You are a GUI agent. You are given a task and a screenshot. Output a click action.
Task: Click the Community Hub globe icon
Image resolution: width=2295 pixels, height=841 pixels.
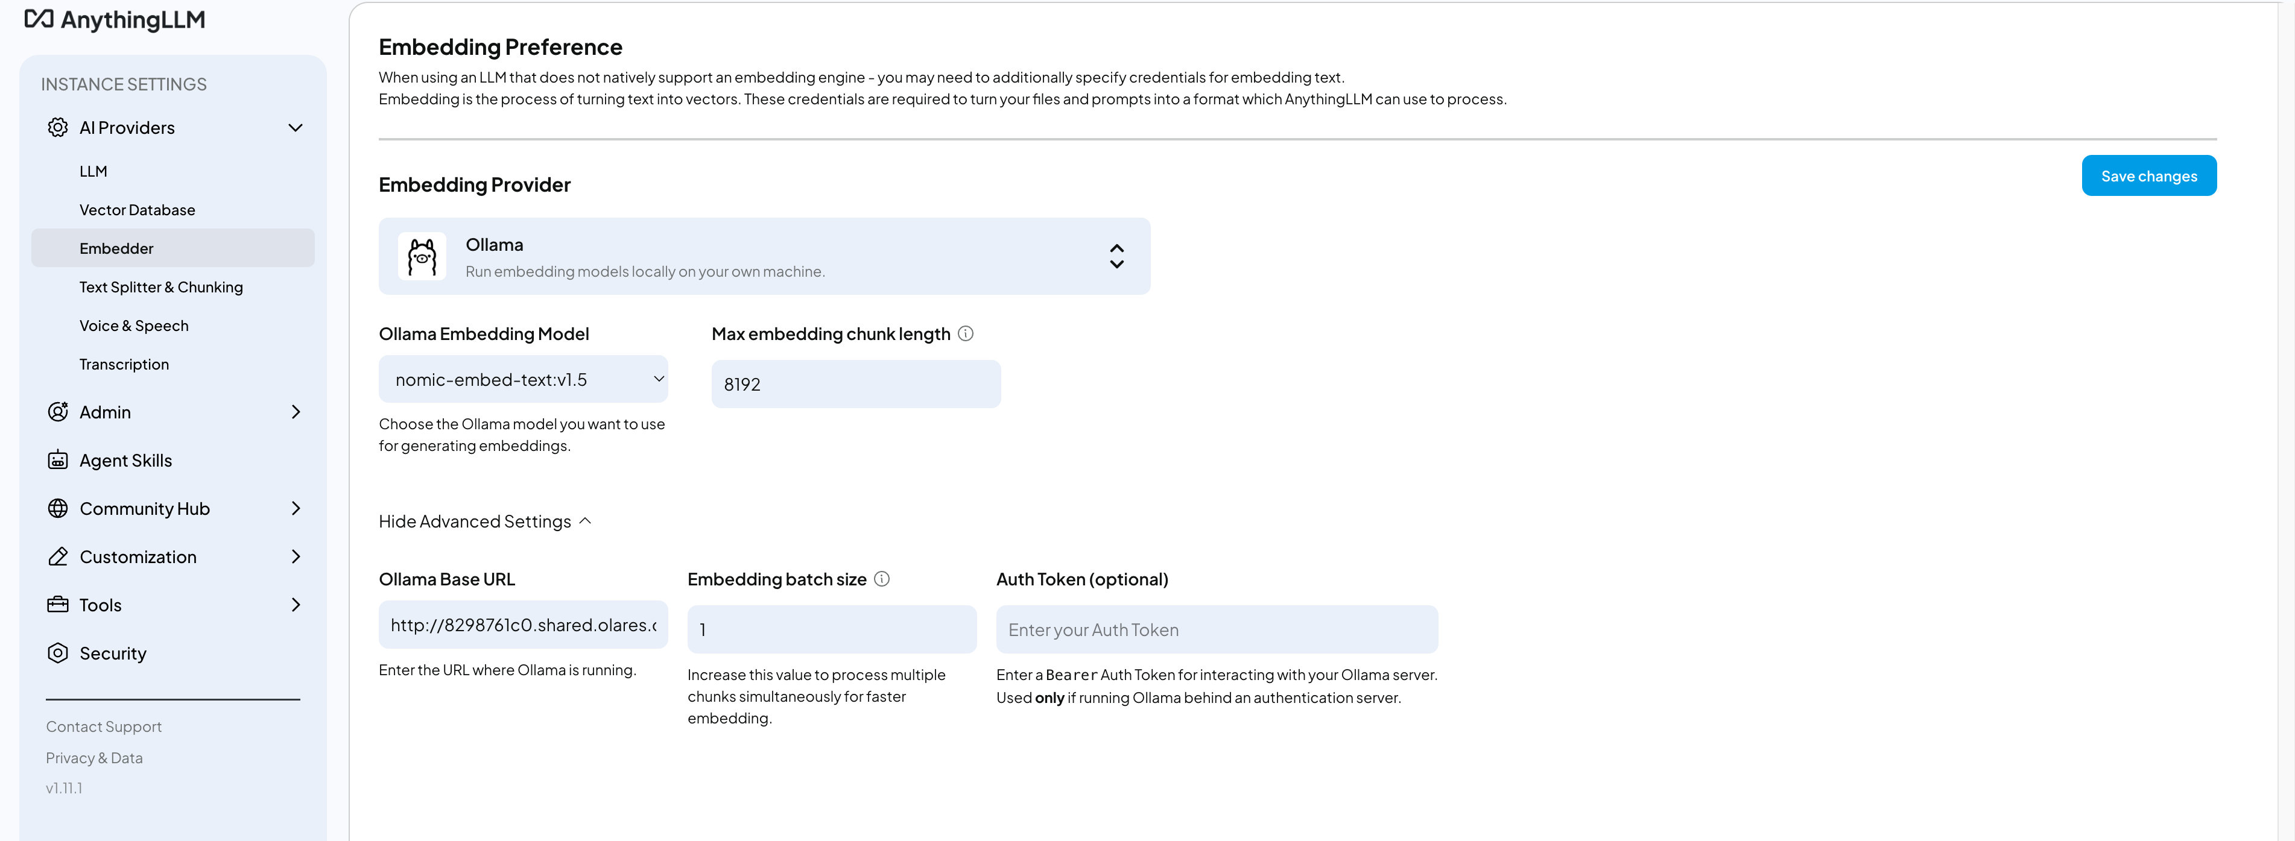57,508
